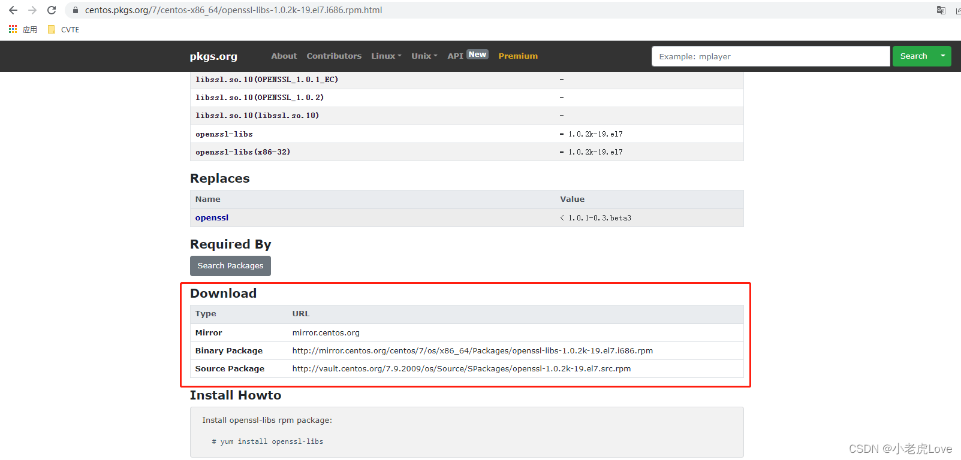Click the Type column header in Download table
961x460 pixels.
[x=206, y=314]
